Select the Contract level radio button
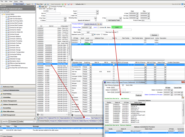Screen dimensions: 185x137 coord(98,27)
